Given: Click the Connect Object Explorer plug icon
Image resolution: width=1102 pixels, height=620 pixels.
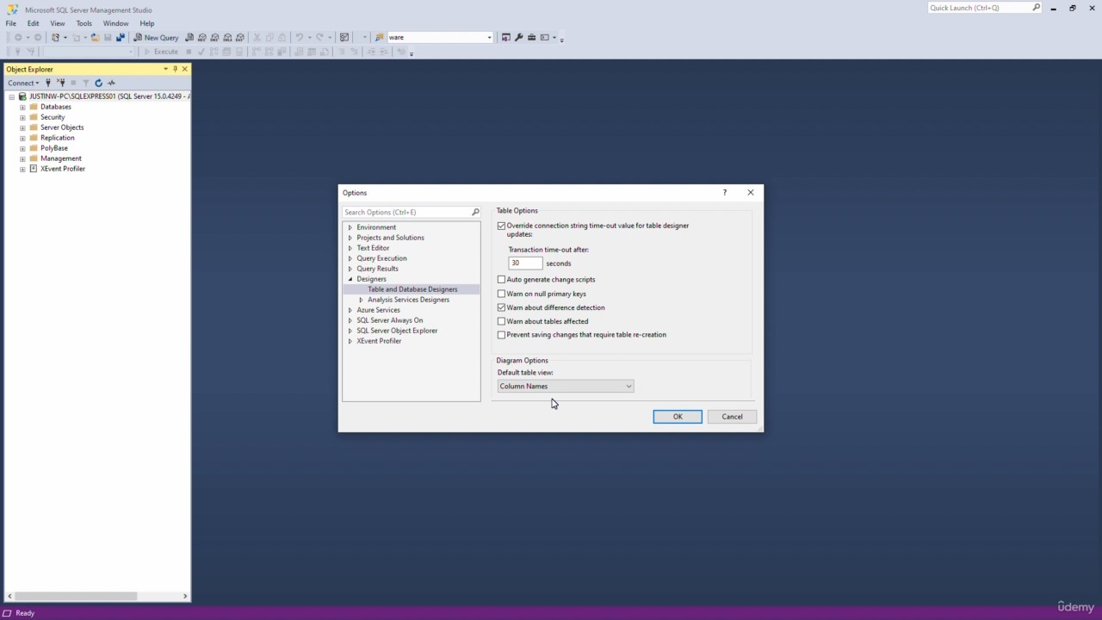Looking at the screenshot, I should 49,84.
